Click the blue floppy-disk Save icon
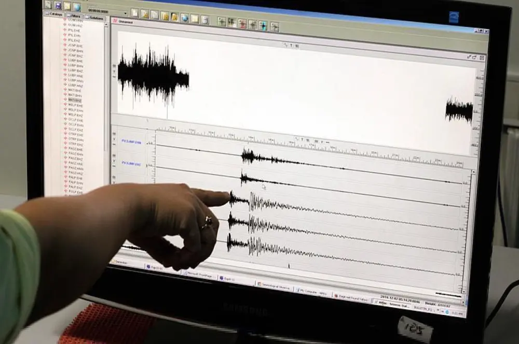 pyautogui.click(x=58, y=5)
